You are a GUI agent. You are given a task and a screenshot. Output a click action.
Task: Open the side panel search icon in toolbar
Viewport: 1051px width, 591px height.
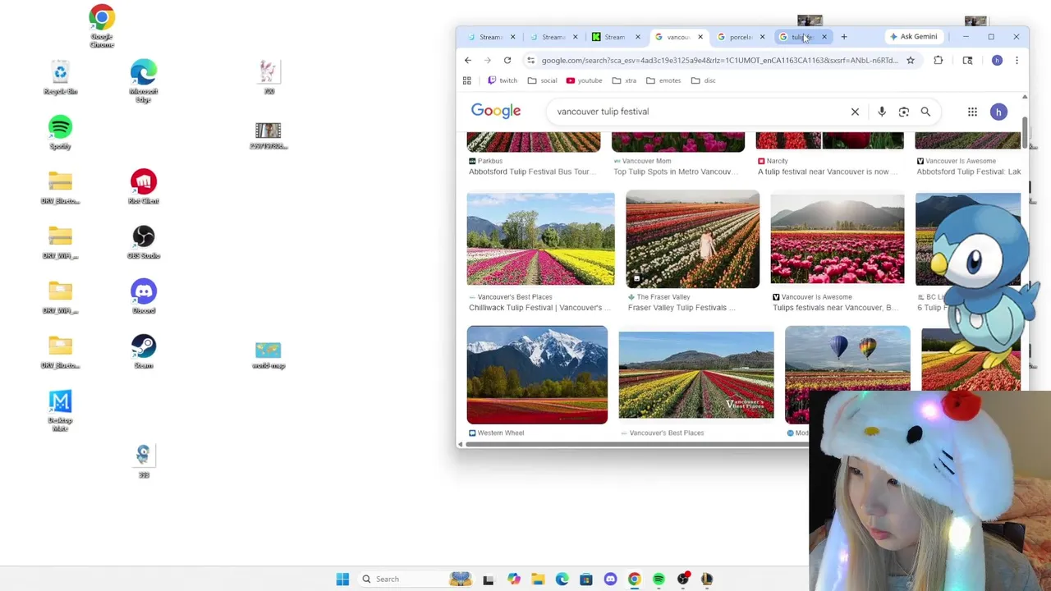click(x=967, y=60)
